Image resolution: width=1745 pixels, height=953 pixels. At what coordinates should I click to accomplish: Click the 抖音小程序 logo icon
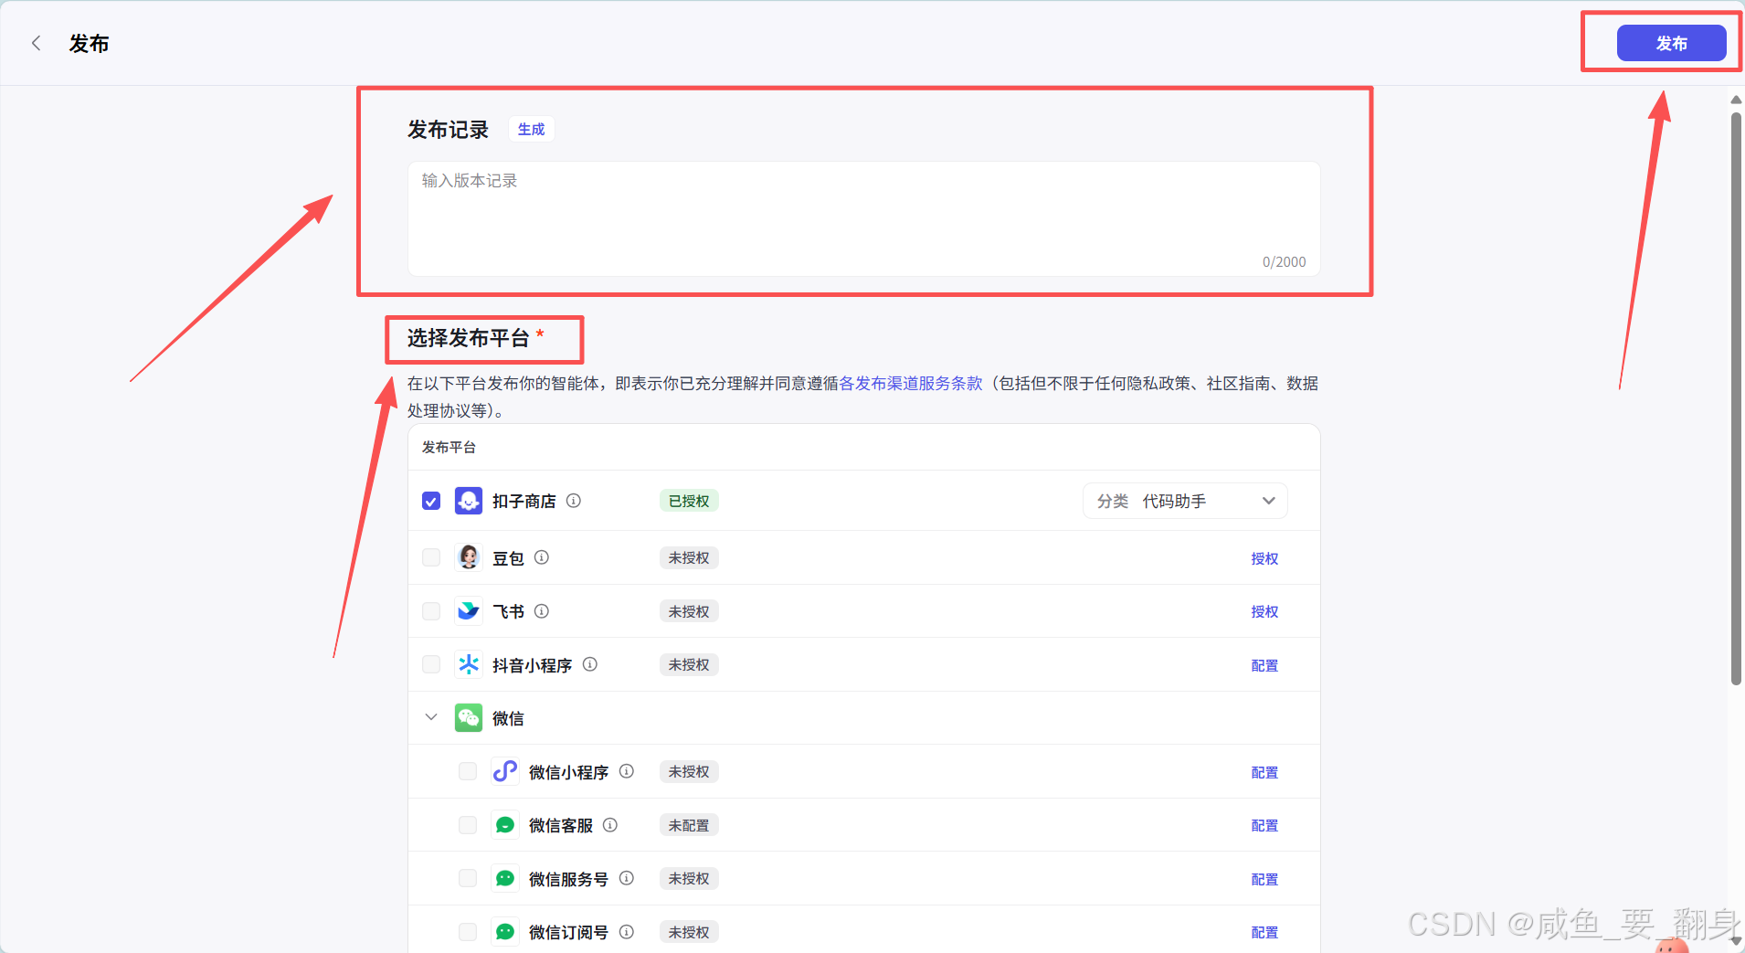click(469, 664)
